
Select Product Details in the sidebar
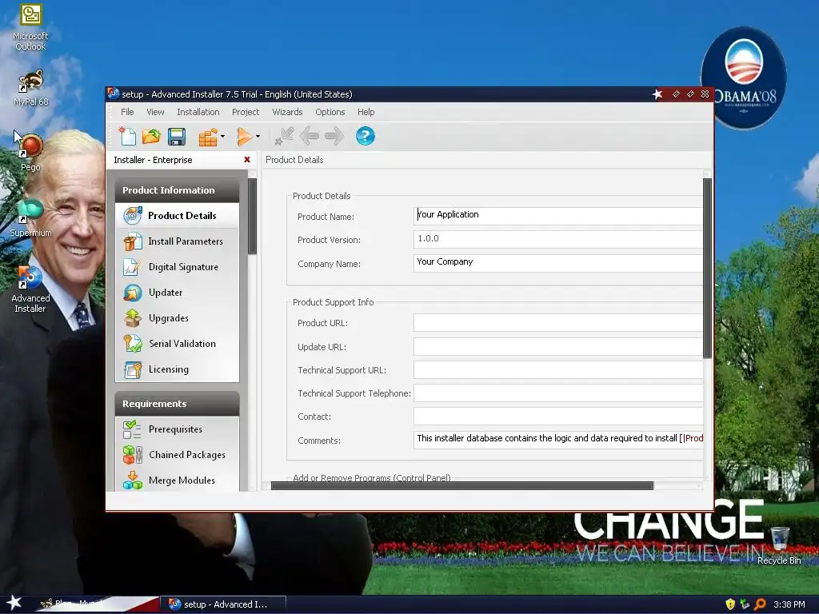(177, 216)
